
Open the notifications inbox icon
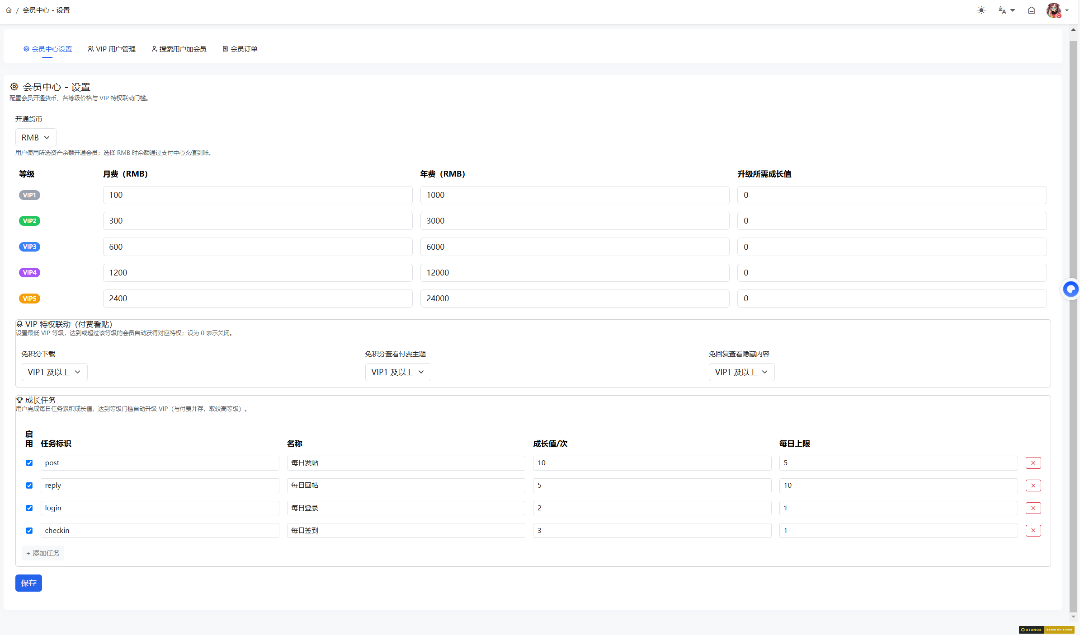coord(1031,10)
